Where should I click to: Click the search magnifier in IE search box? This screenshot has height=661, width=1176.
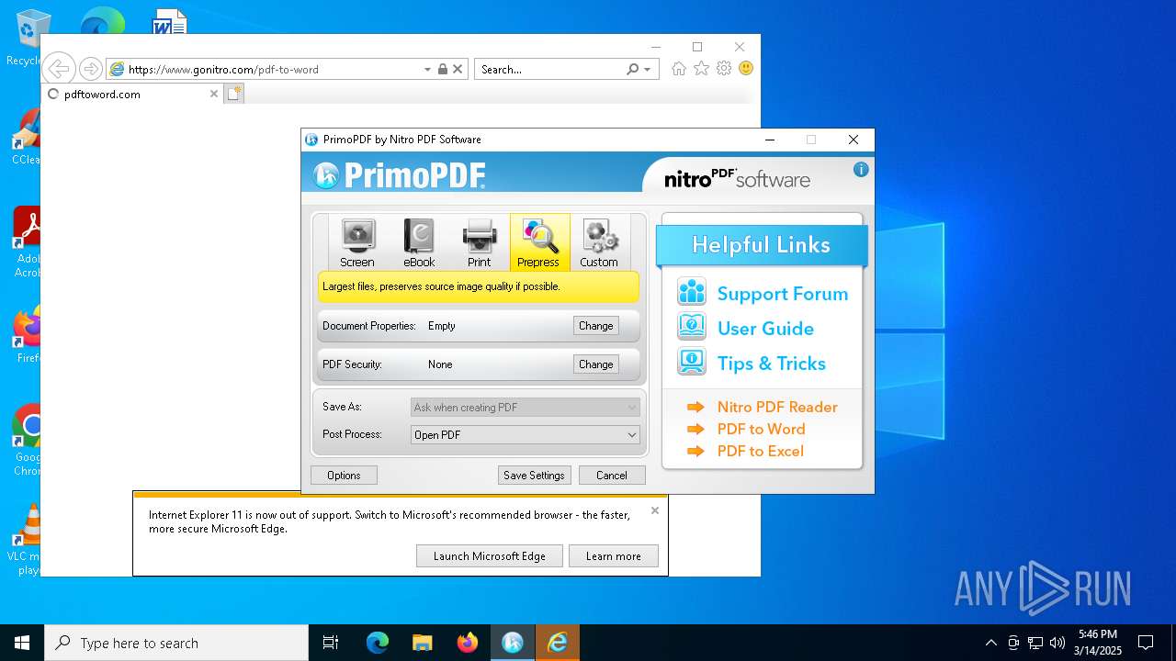point(632,69)
